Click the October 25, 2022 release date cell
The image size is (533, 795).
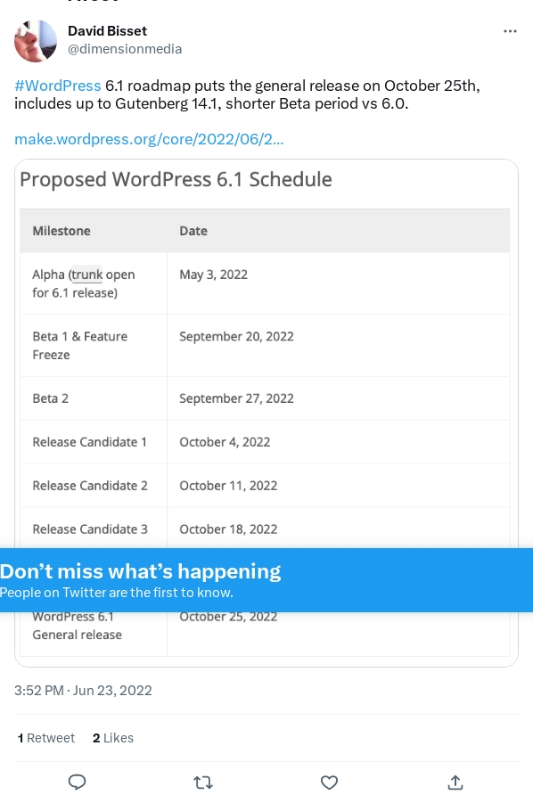click(x=228, y=617)
